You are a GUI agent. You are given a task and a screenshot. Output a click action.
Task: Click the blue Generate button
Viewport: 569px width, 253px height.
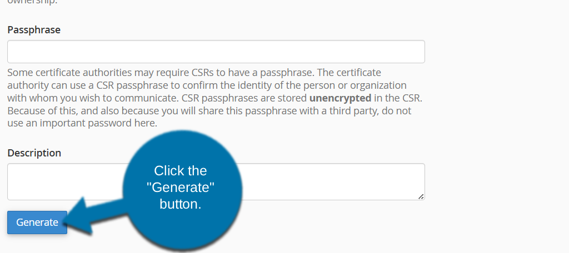coord(37,222)
